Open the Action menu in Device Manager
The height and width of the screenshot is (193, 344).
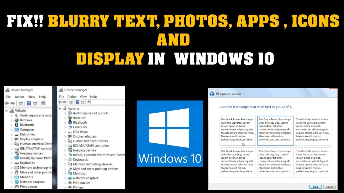click(x=72, y=97)
